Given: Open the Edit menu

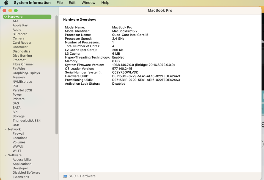Looking at the screenshot, I should pos(72,2).
